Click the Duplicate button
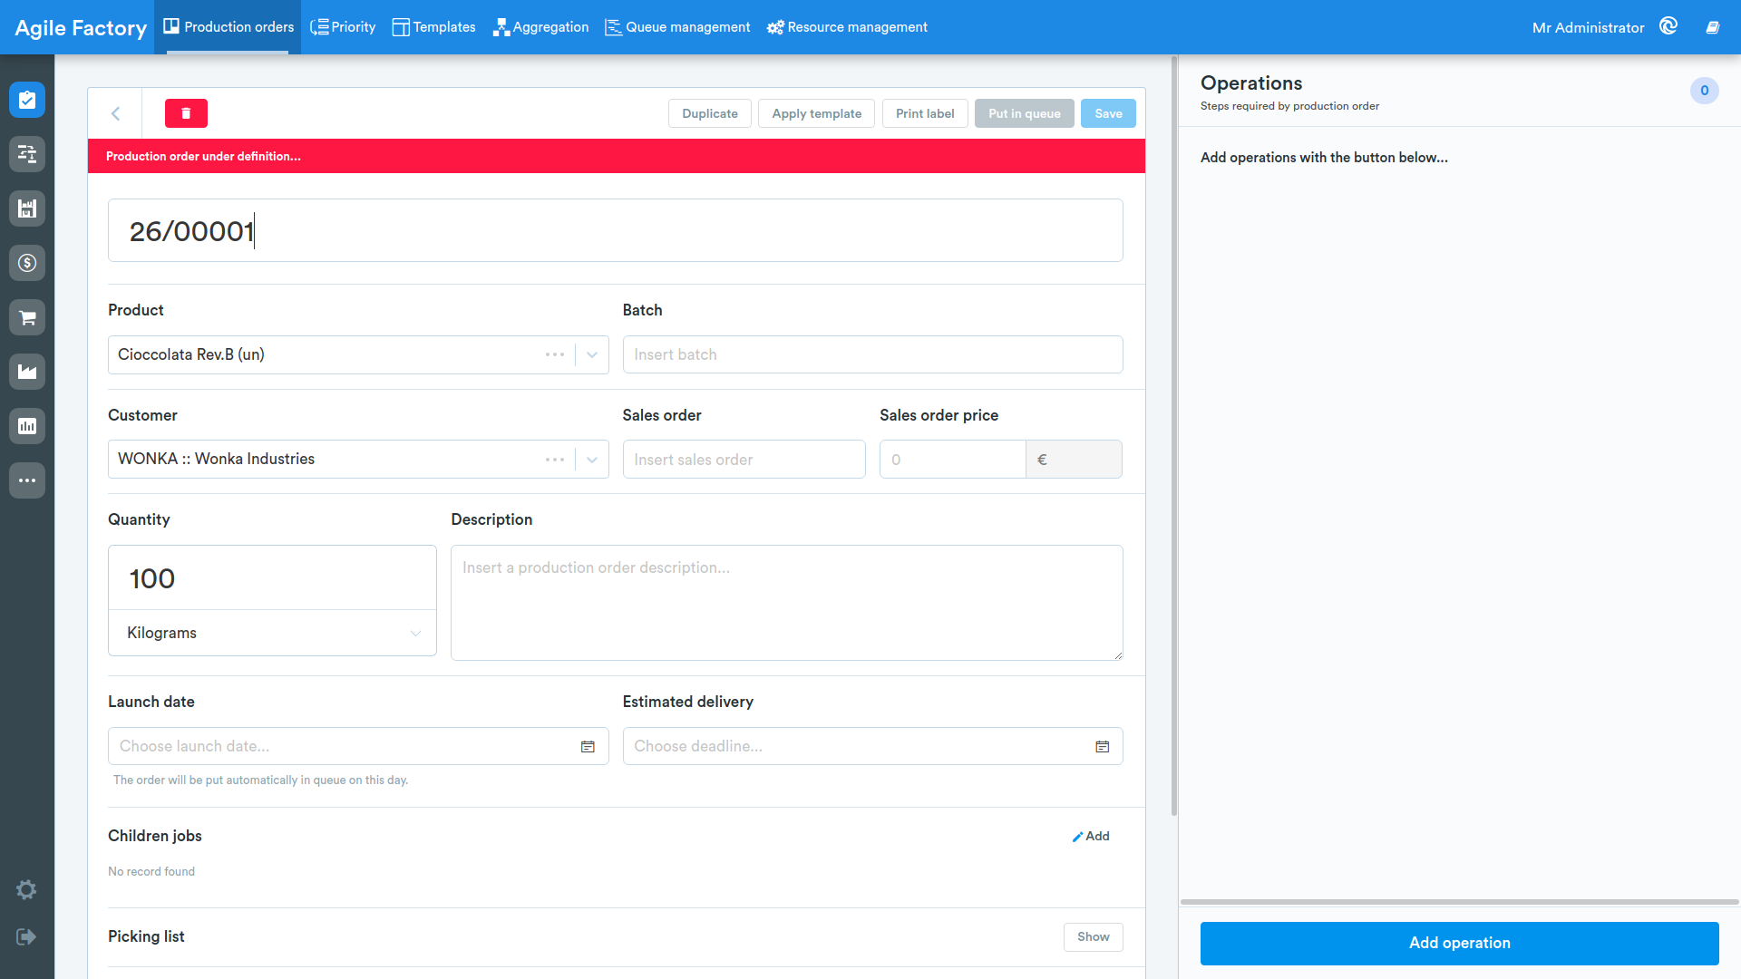 point(710,113)
